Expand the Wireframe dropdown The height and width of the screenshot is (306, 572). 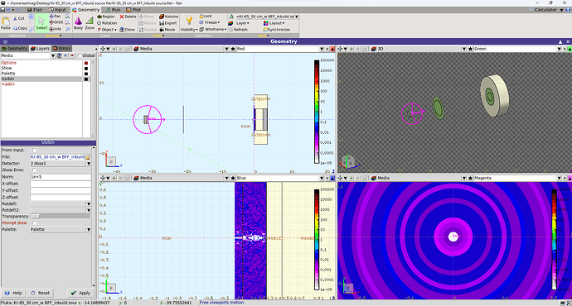click(213, 29)
